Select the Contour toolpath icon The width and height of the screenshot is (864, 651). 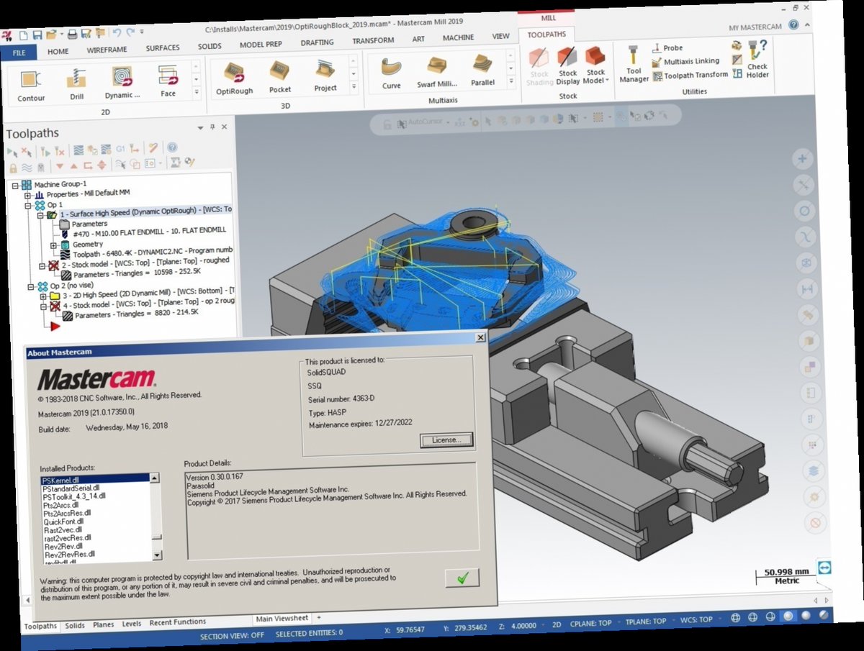click(30, 79)
